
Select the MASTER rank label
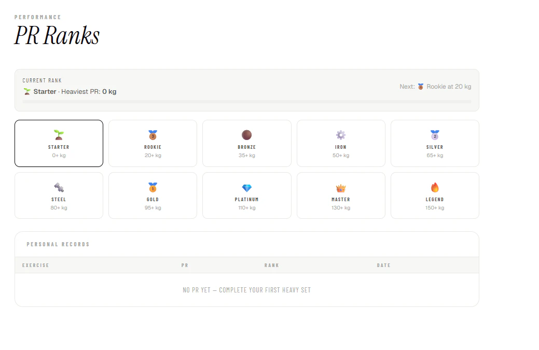[x=341, y=200]
